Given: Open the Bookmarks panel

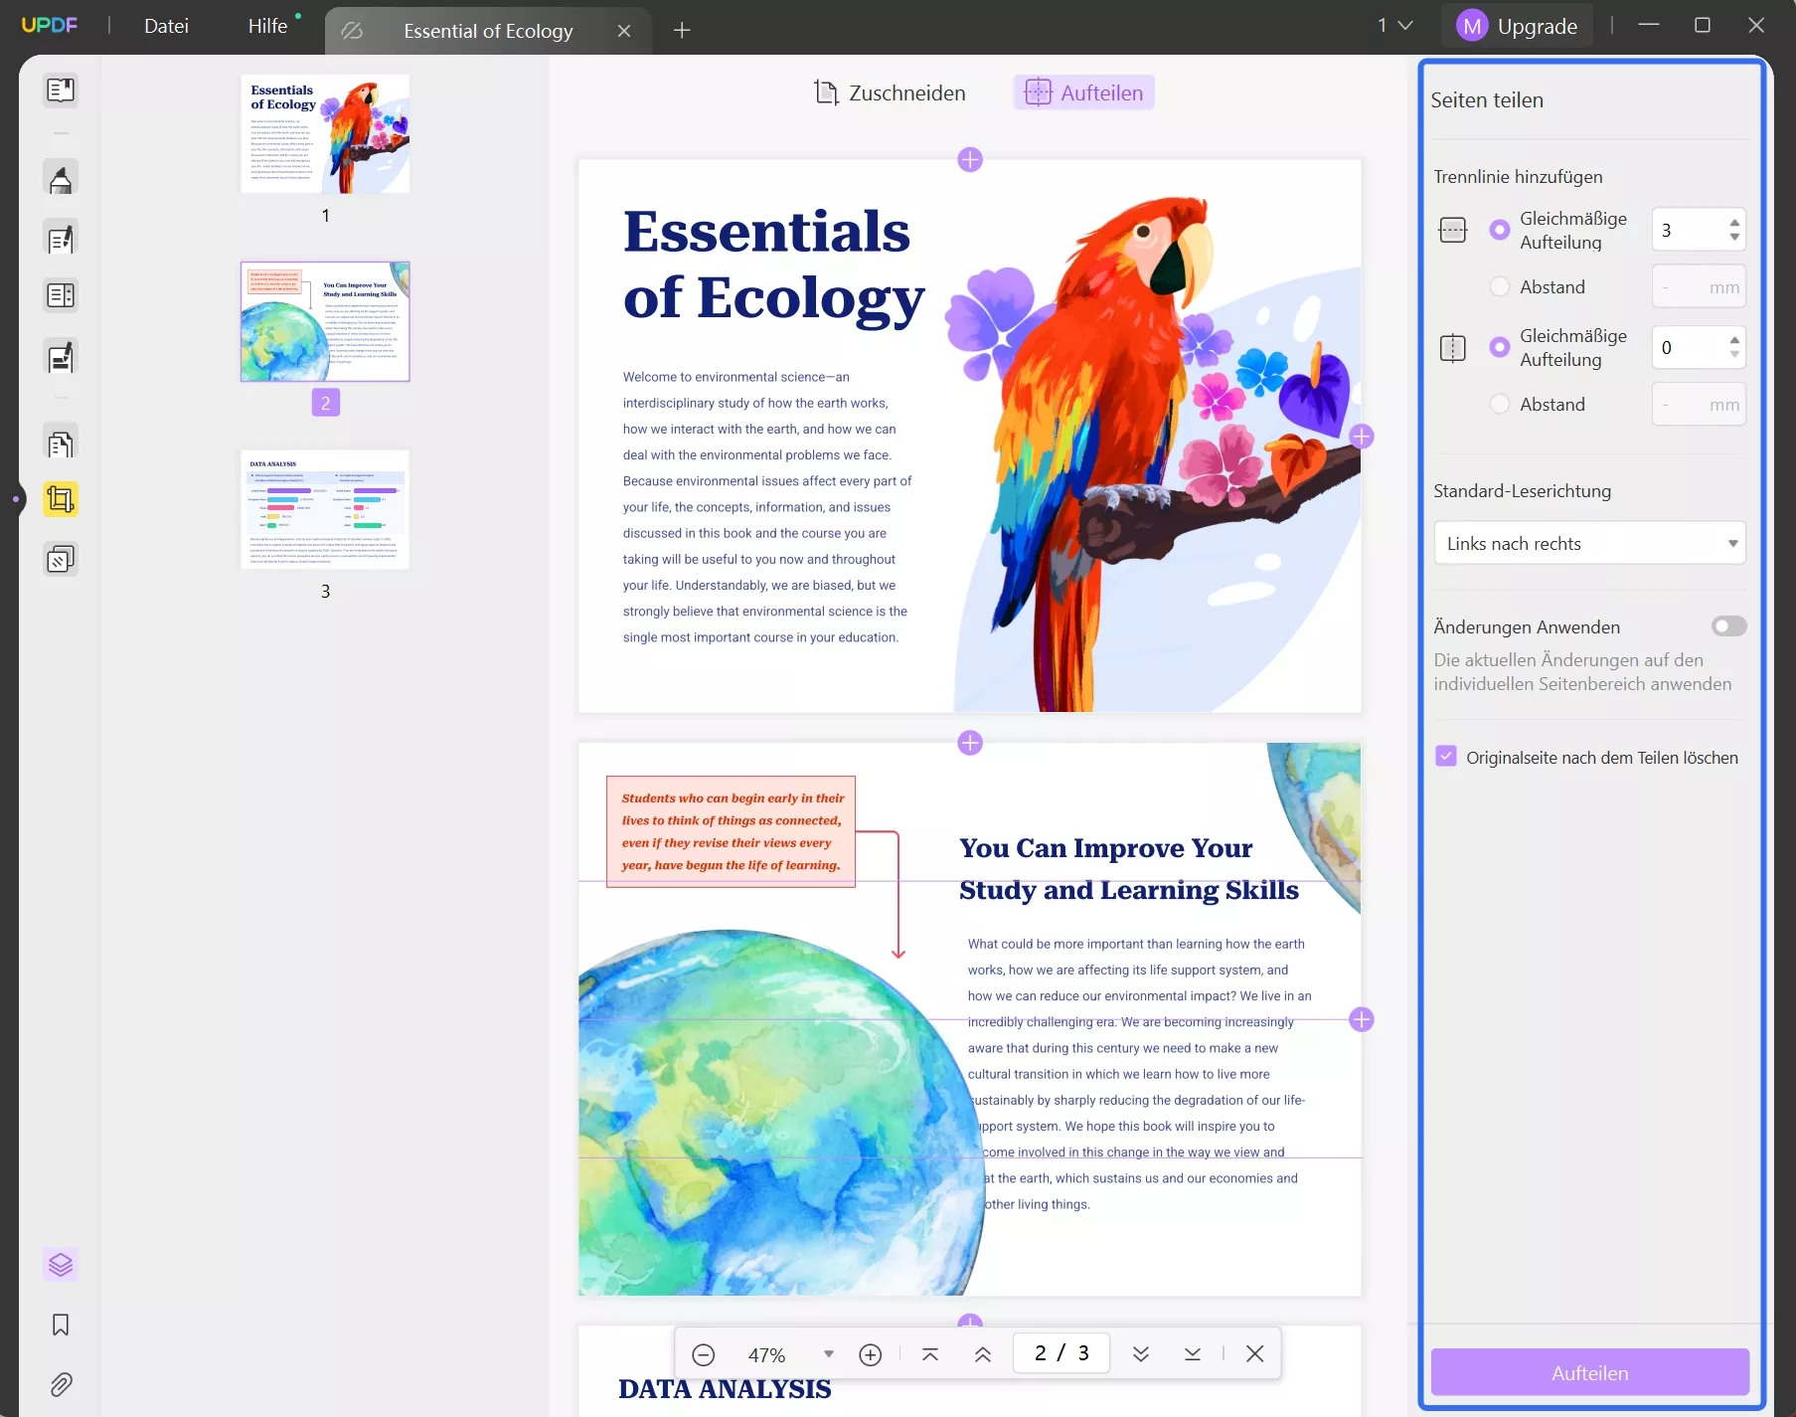Looking at the screenshot, I should 61,1325.
